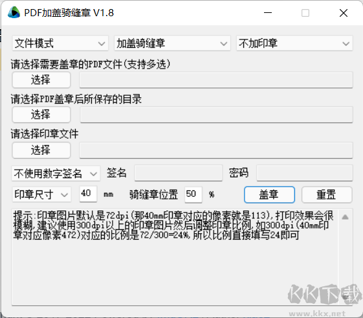
Task: Click the stamp file path field
Action: [x=216, y=150]
